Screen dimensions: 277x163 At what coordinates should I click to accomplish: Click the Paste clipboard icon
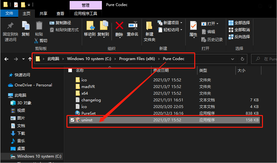(x=39, y=25)
